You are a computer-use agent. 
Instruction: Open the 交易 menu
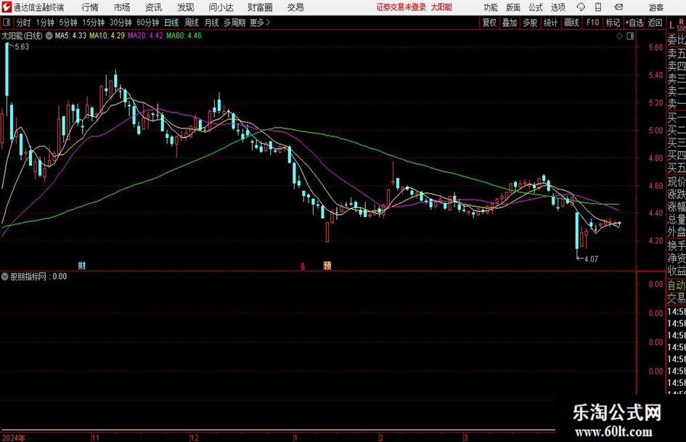pos(295,7)
